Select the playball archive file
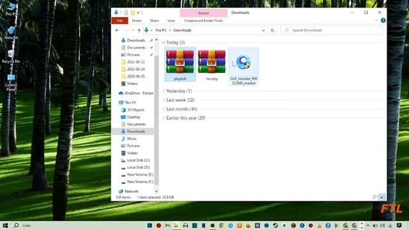This screenshot has height=230, width=409. [180, 65]
